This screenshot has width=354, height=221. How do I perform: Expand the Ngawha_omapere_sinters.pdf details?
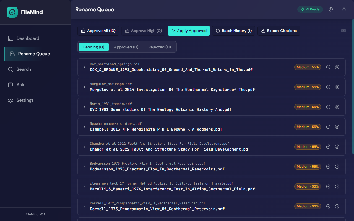pos(84,127)
